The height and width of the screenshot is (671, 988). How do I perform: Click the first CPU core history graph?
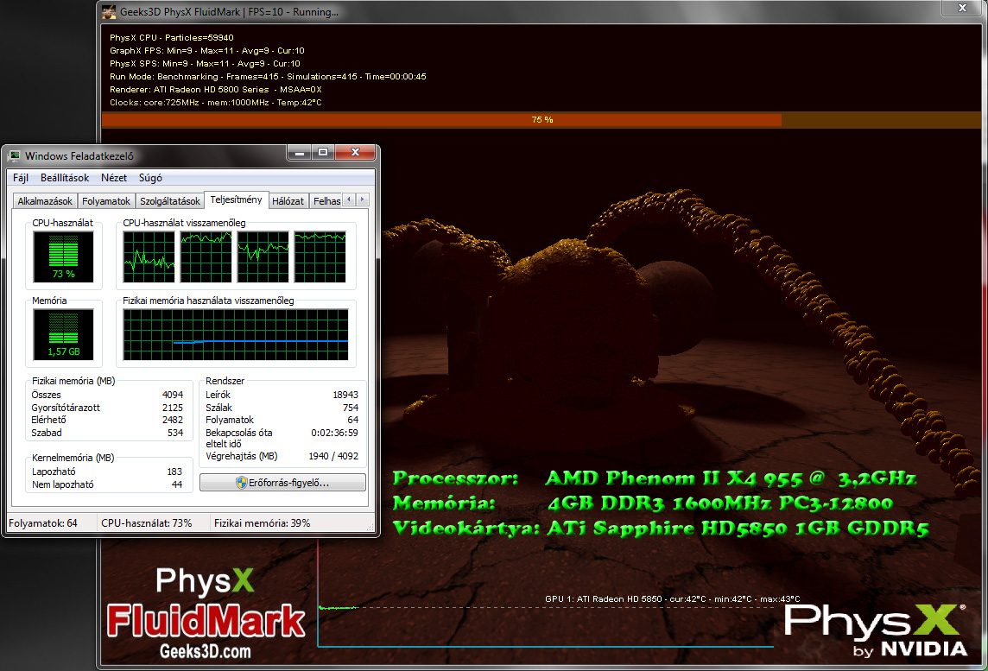pyautogui.click(x=149, y=256)
